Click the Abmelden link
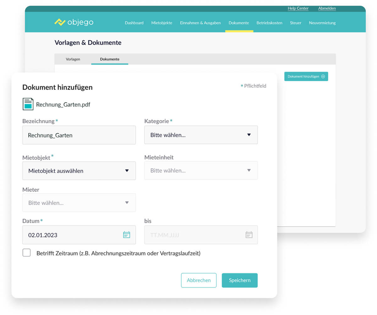The image size is (377, 315). 327,8
